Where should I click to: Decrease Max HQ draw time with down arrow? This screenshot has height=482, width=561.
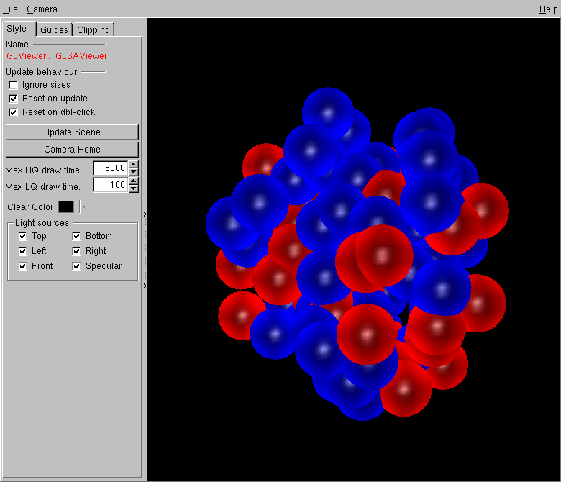(x=134, y=172)
